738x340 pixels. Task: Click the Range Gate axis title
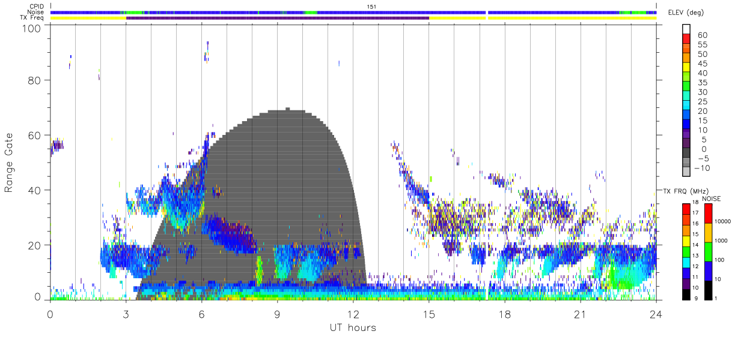point(9,163)
